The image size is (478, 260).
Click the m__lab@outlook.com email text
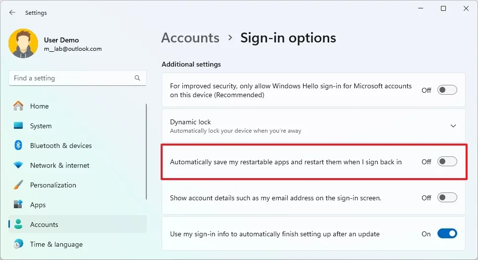pos(73,49)
